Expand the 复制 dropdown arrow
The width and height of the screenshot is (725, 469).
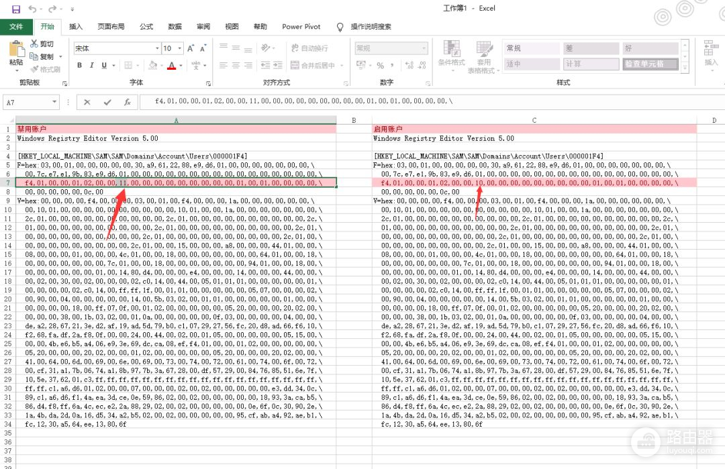pyautogui.click(x=60, y=57)
